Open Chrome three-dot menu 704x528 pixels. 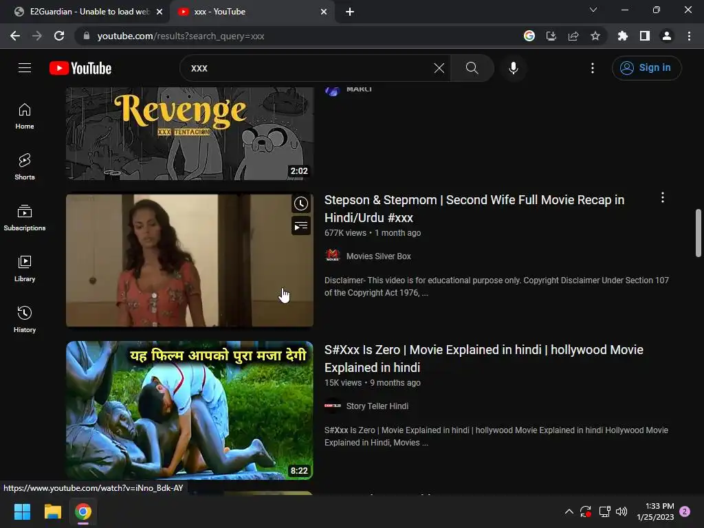(689, 36)
